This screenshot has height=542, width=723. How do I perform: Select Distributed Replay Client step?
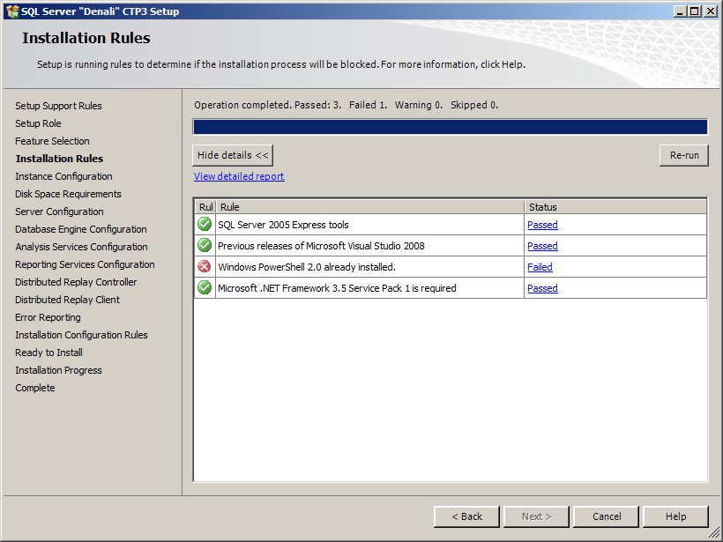point(67,300)
